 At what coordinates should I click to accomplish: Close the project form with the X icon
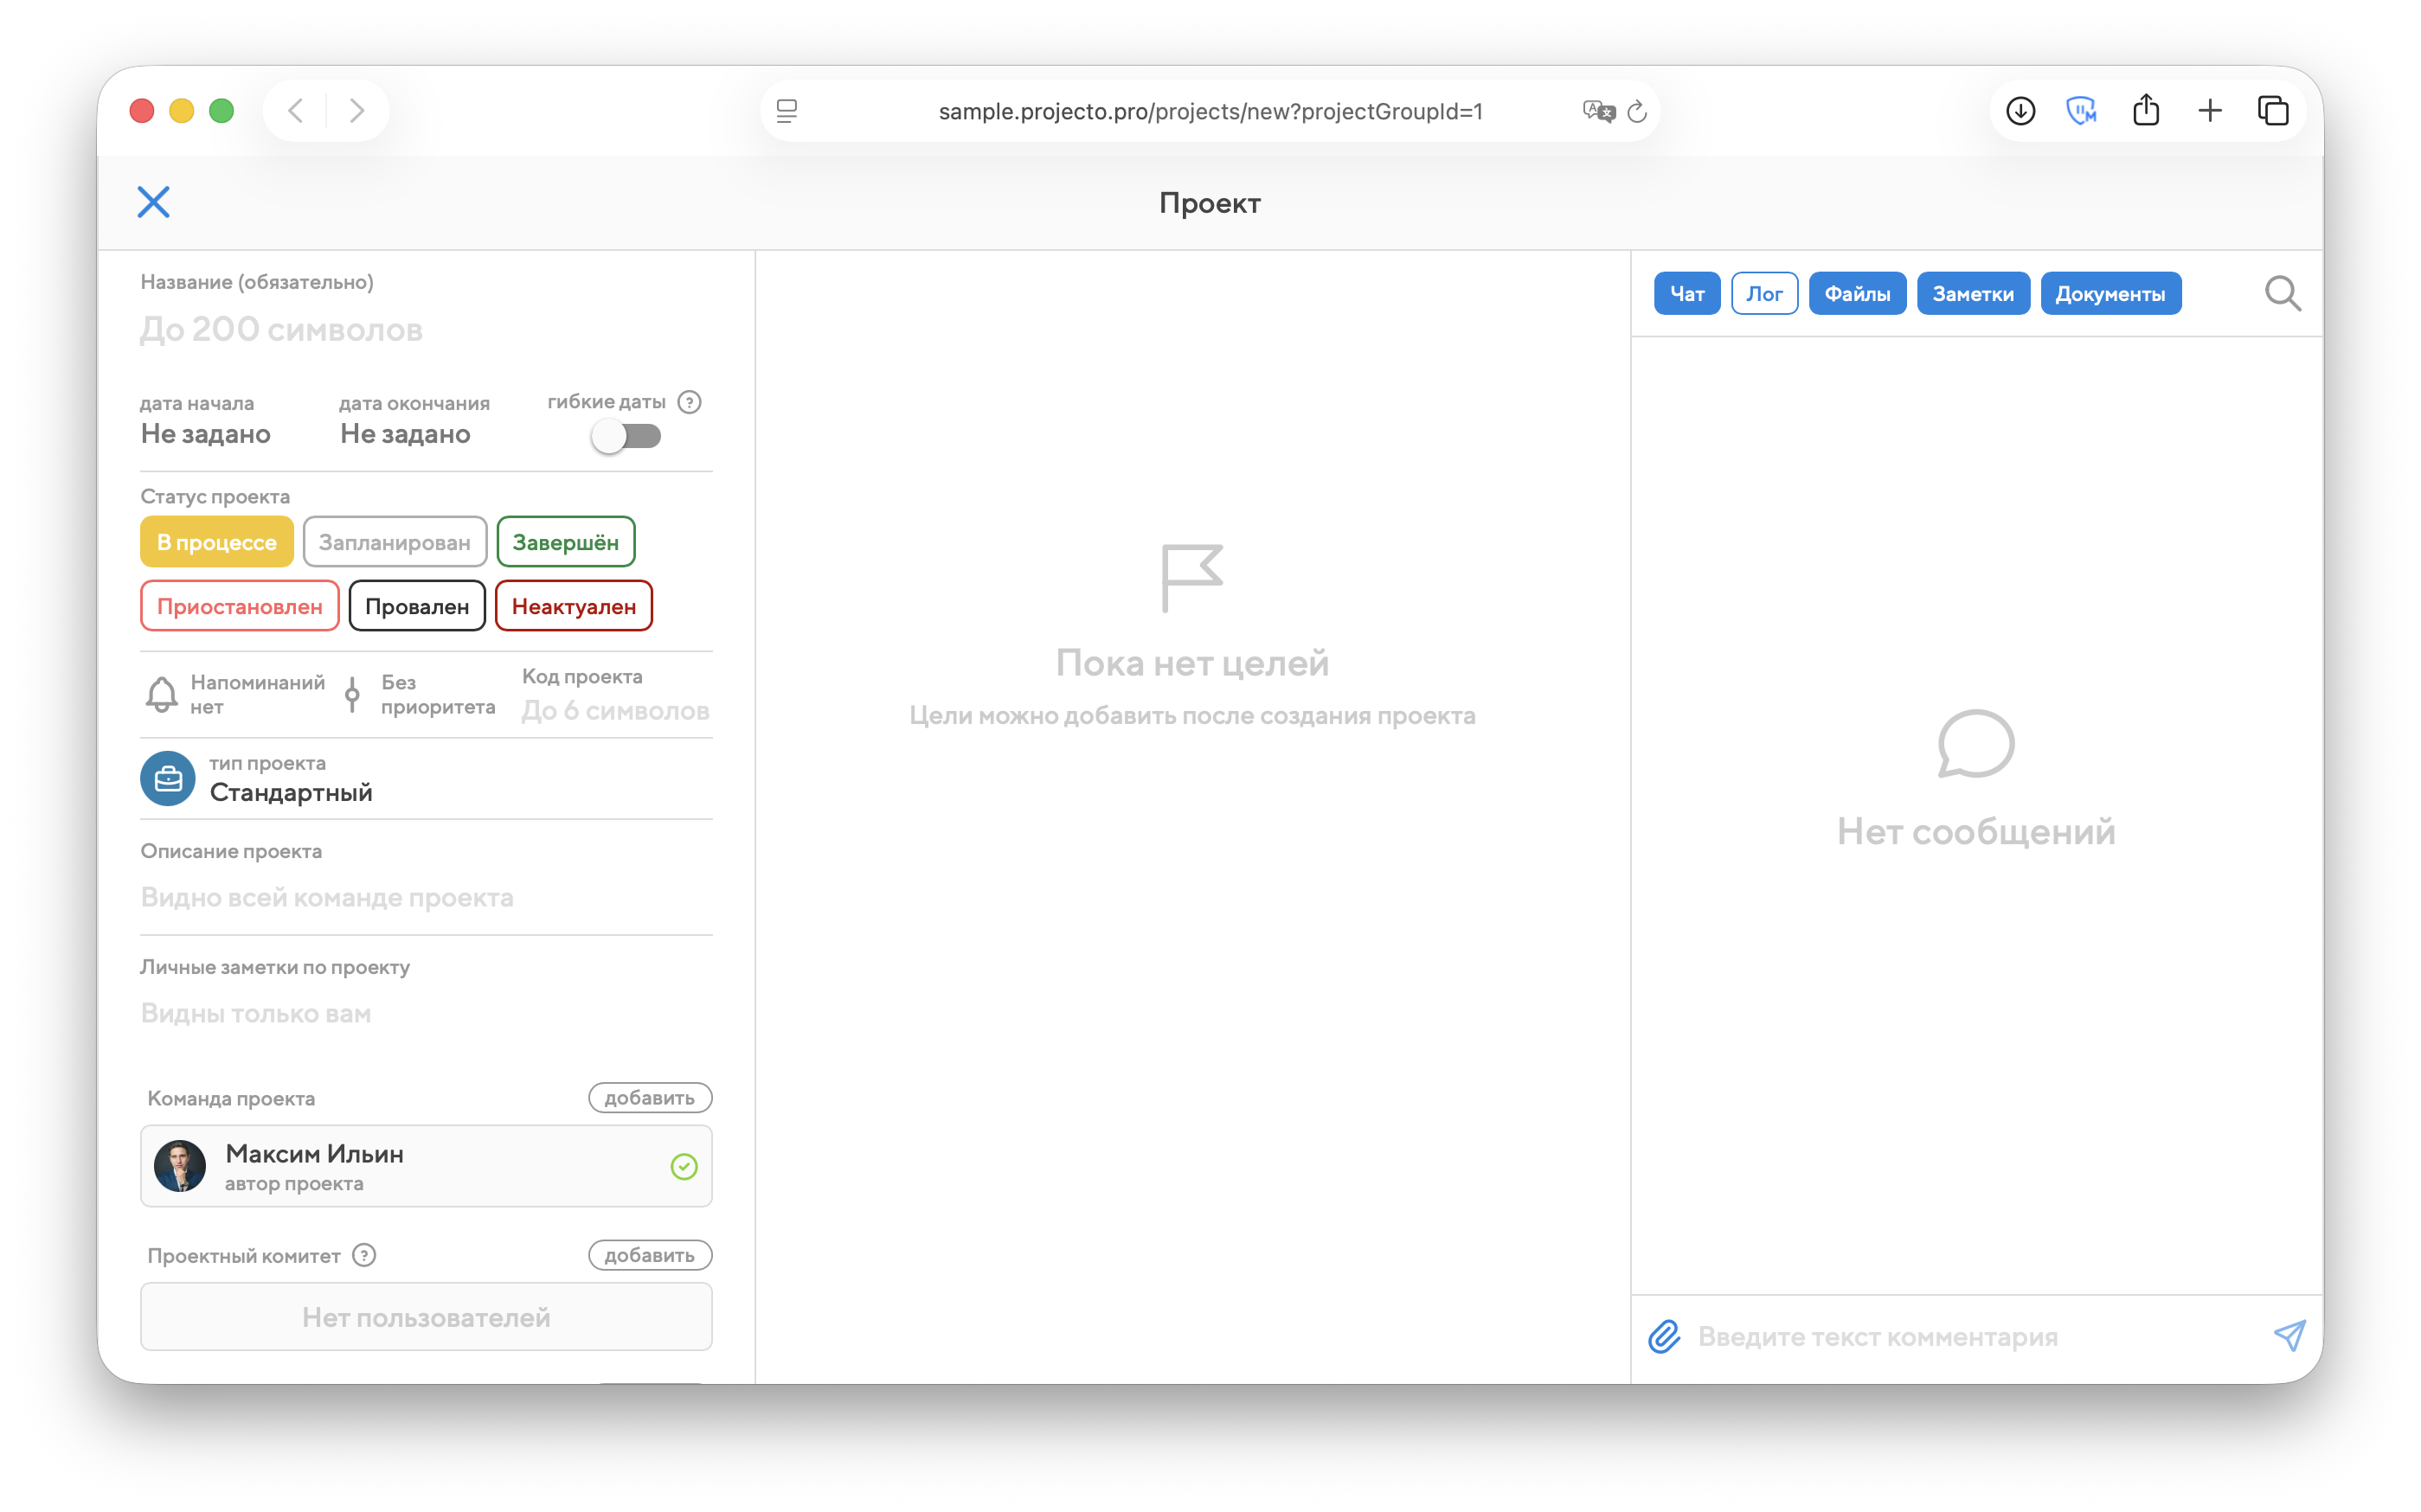pyautogui.click(x=153, y=202)
